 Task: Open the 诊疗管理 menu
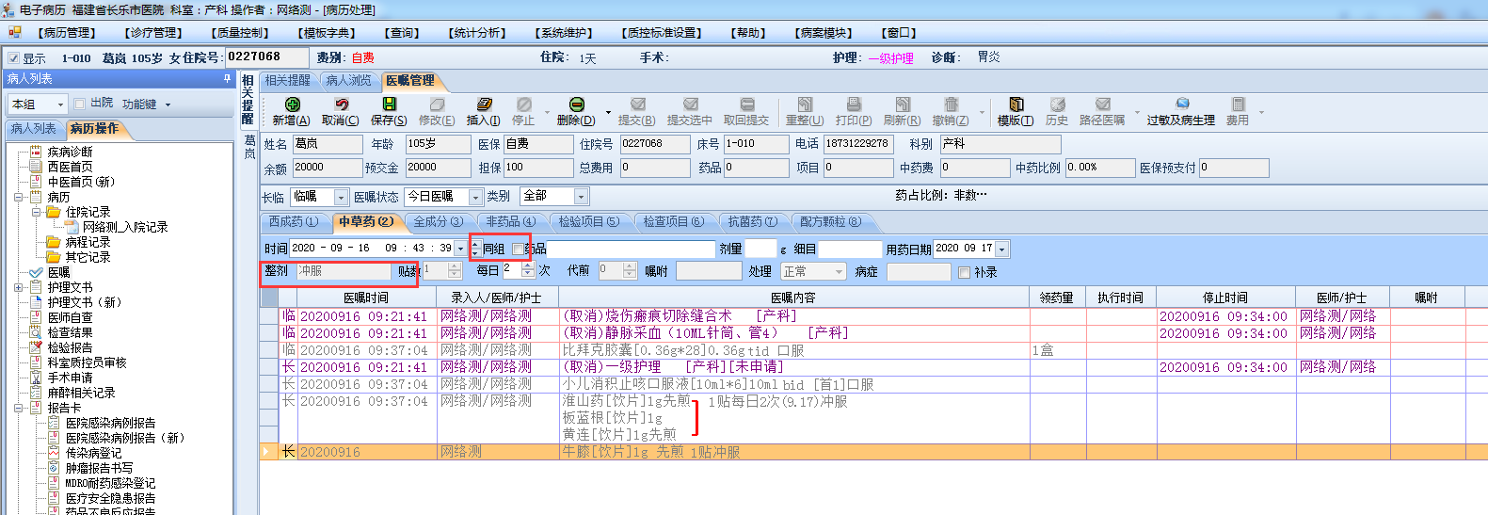(152, 33)
